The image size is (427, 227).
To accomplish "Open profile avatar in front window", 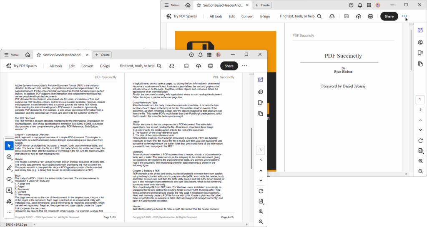I will tap(218, 55).
